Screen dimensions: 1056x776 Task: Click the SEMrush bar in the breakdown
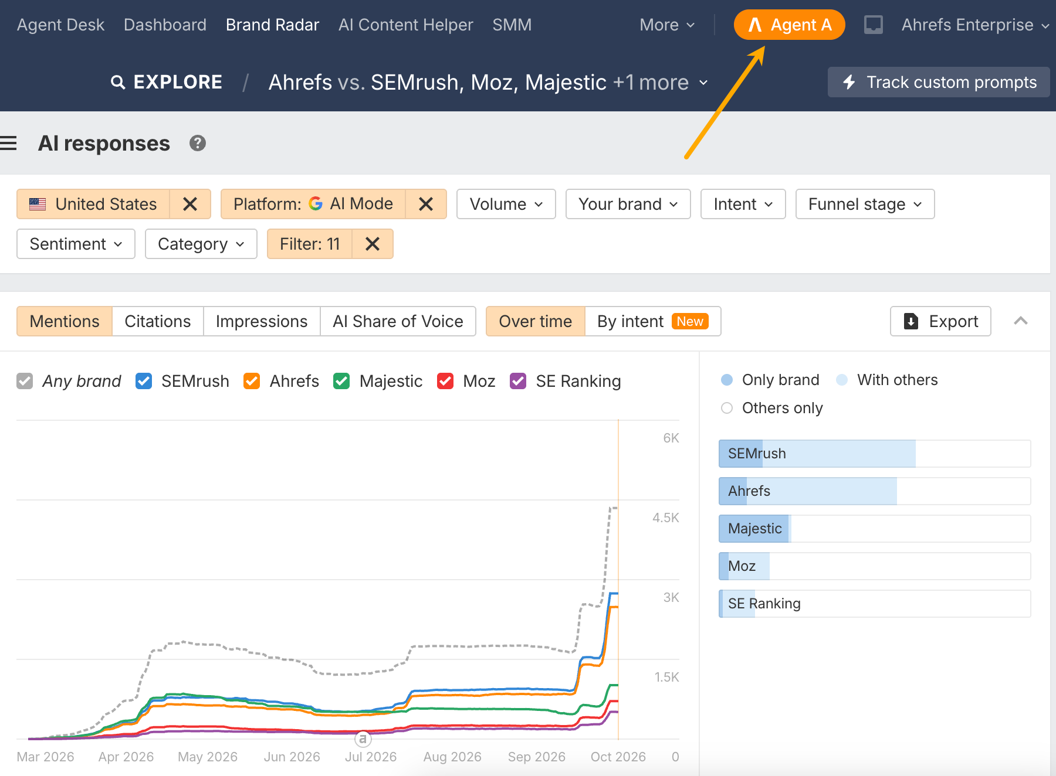(875, 454)
